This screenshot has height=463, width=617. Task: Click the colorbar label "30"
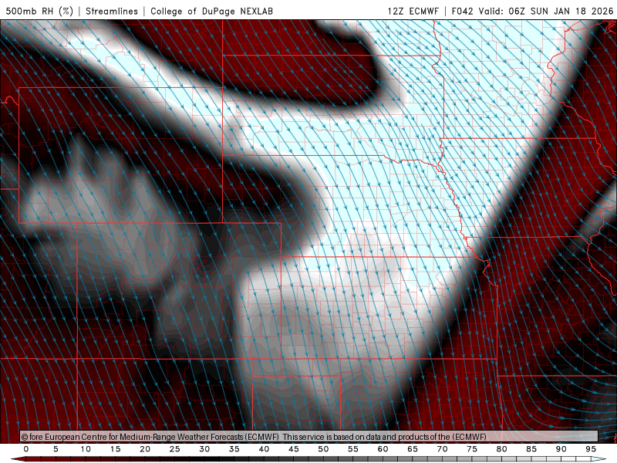coord(204,449)
